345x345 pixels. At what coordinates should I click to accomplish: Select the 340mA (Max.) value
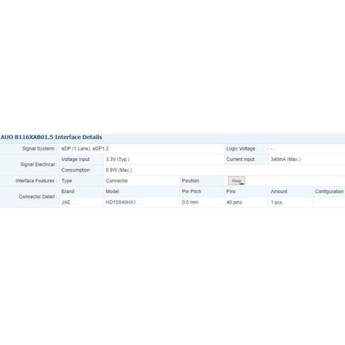coord(285,159)
